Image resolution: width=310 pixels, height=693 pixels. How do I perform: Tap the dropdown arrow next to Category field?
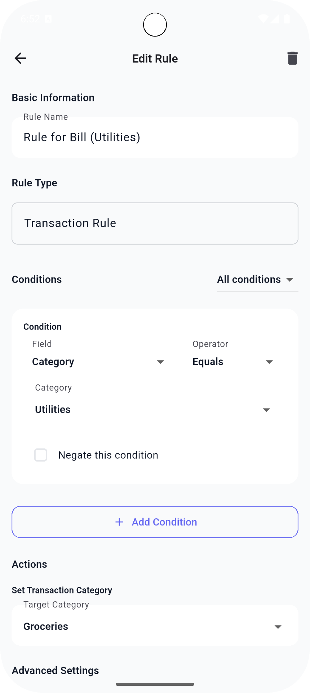160,362
